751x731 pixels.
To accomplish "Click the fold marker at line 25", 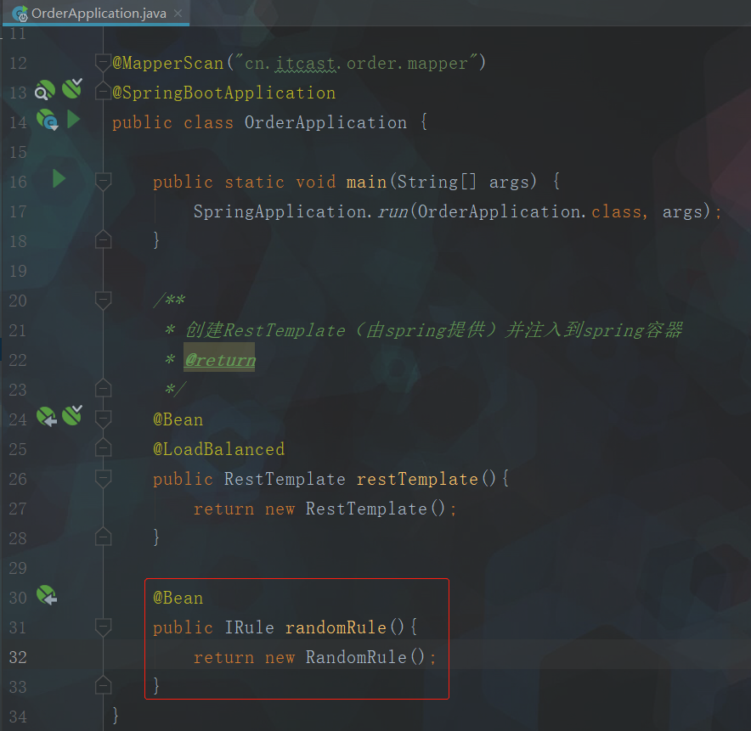I will tap(103, 447).
